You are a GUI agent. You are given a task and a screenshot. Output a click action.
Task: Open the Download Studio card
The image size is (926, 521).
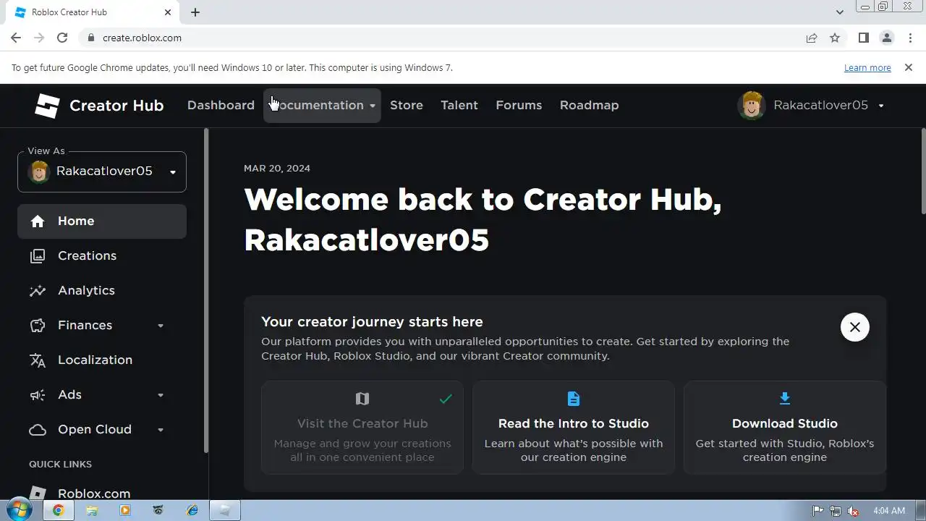[785, 428]
